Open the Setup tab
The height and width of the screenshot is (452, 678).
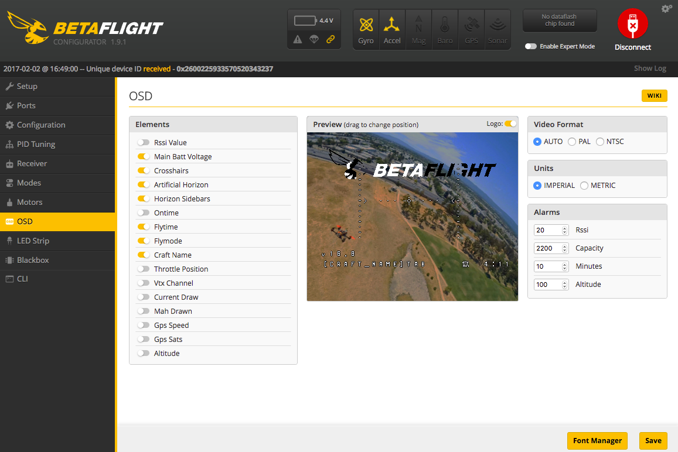point(57,87)
